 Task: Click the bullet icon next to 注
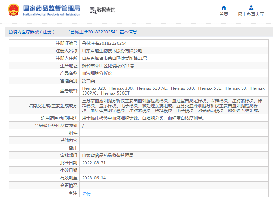tap(71, 193)
